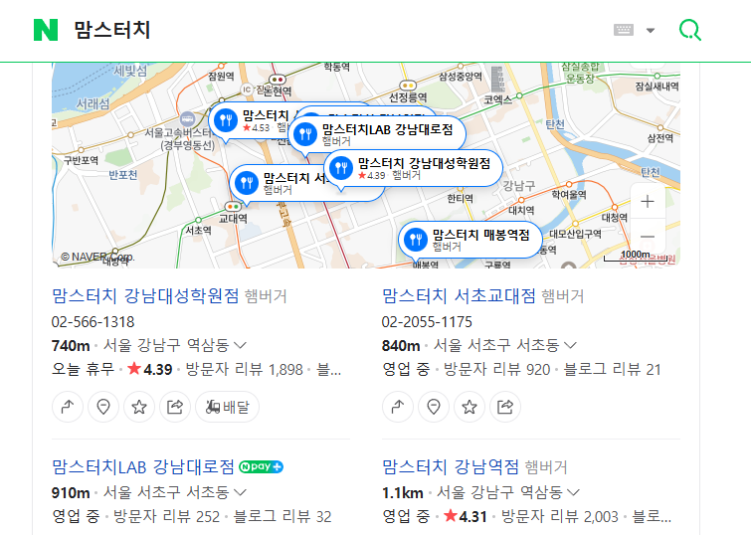Click 방문자 리뷰 920 text

pos(496,370)
